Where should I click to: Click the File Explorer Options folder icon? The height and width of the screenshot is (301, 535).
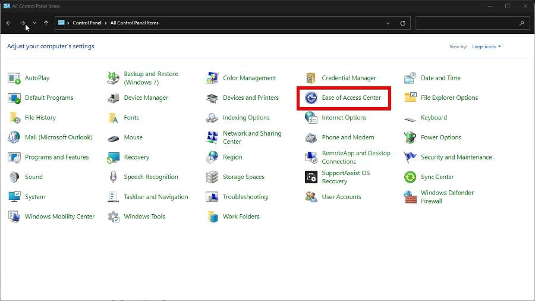click(x=410, y=98)
